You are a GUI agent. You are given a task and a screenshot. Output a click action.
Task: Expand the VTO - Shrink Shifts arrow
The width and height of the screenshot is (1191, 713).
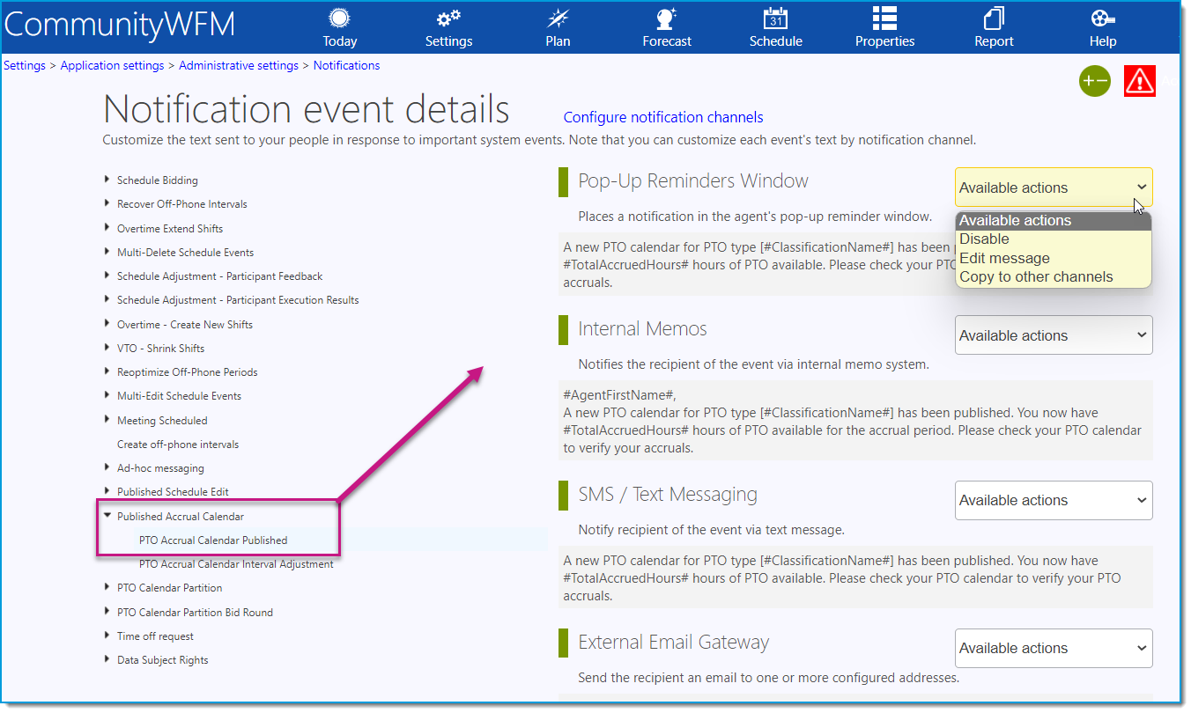point(107,348)
